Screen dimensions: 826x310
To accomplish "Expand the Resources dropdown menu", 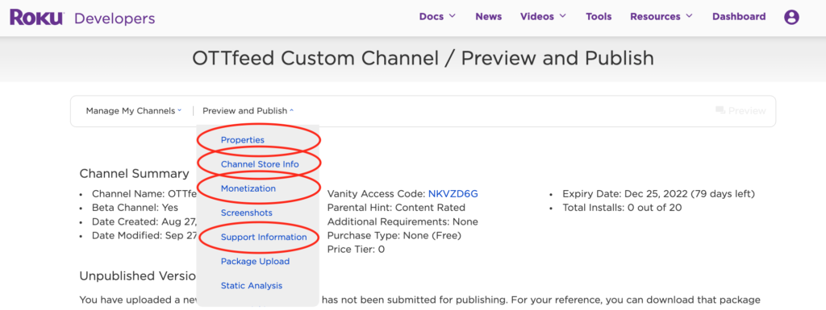I will click(x=661, y=16).
